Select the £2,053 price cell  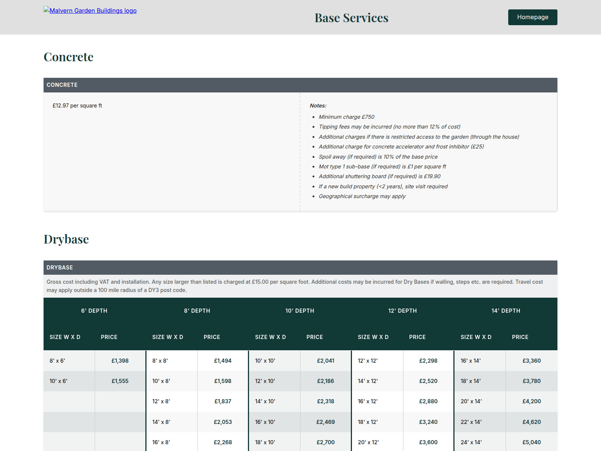223,422
